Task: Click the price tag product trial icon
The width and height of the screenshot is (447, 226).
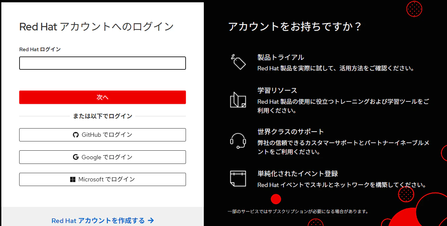Action: (238, 61)
